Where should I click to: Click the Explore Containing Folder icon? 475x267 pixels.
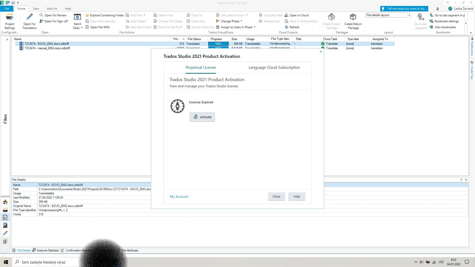(87, 15)
